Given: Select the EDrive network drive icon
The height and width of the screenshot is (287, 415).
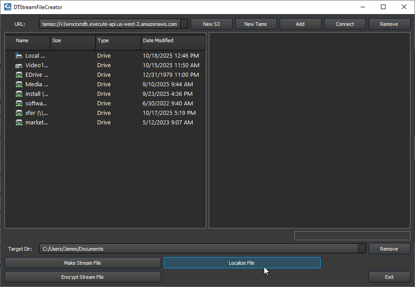Looking at the screenshot, I should click(19, 75).
